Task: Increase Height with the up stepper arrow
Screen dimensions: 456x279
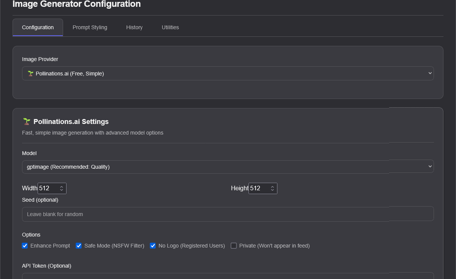Action: 272,187
